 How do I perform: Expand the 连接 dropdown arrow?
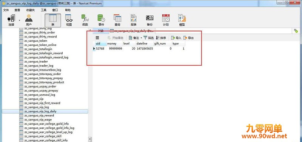click(x=19, y=20)
